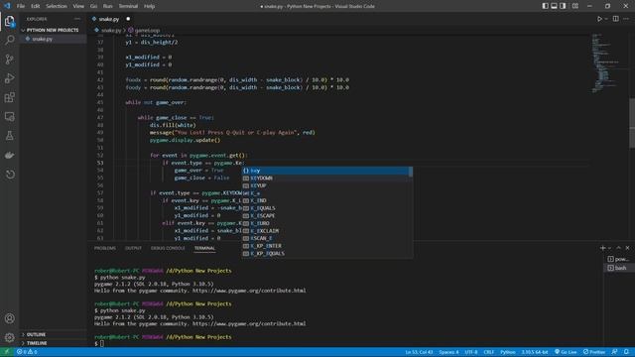Open the Help menu
Screen dimensions: 635x357
click(150, 6)
